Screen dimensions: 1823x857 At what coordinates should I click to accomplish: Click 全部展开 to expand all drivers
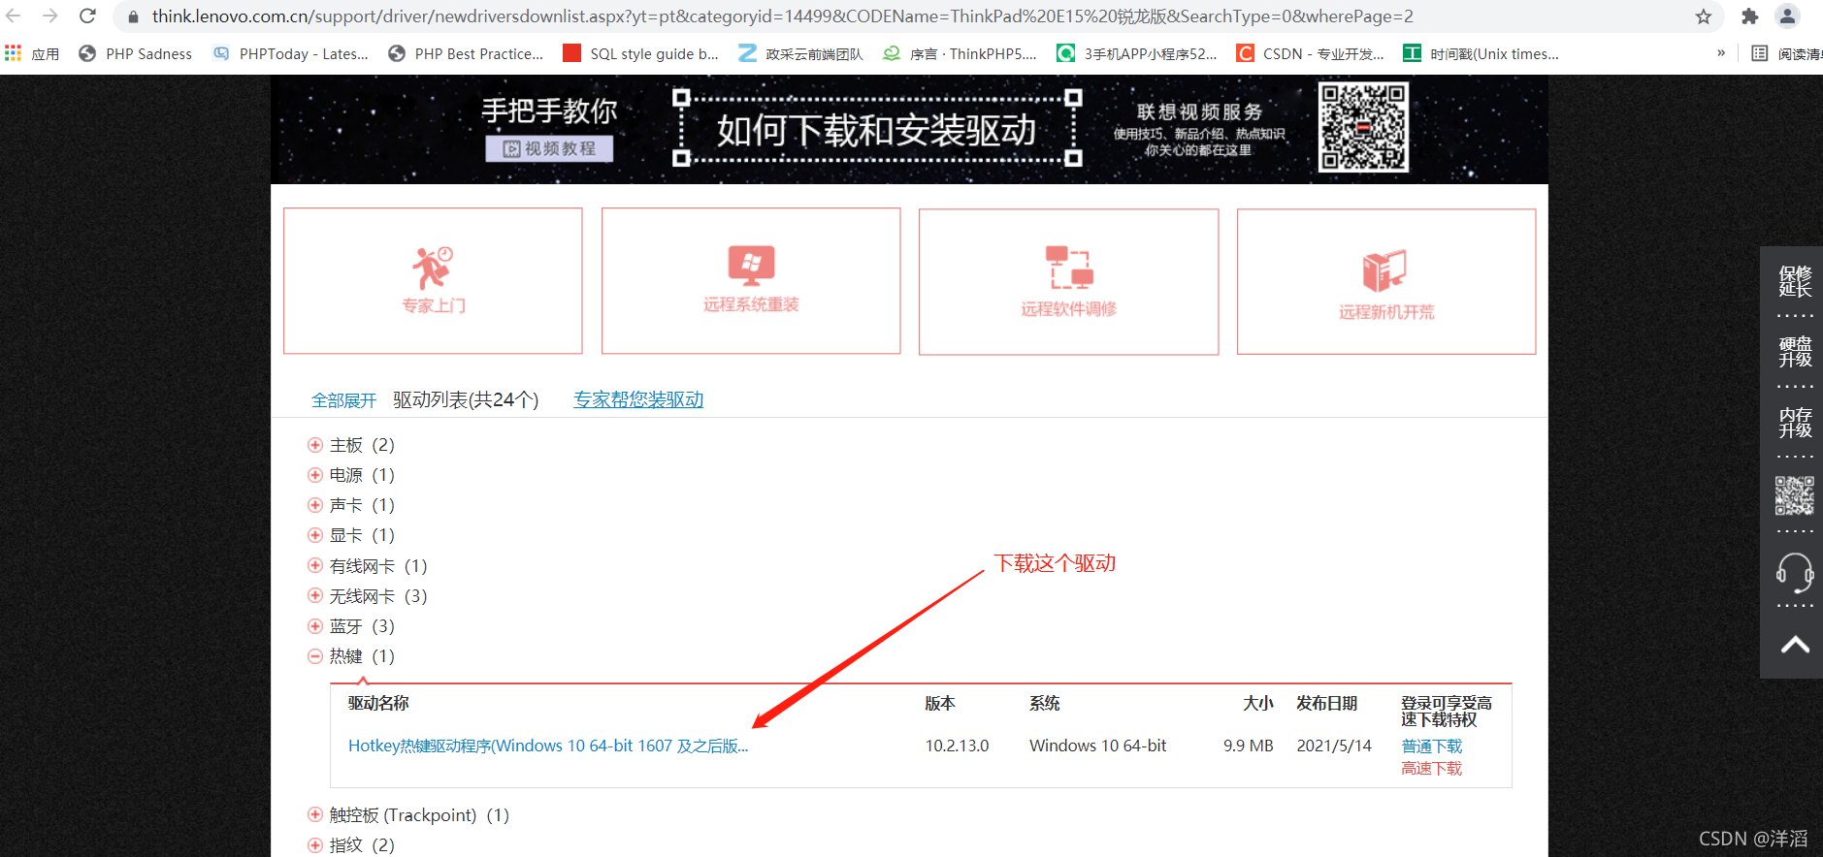343,400
